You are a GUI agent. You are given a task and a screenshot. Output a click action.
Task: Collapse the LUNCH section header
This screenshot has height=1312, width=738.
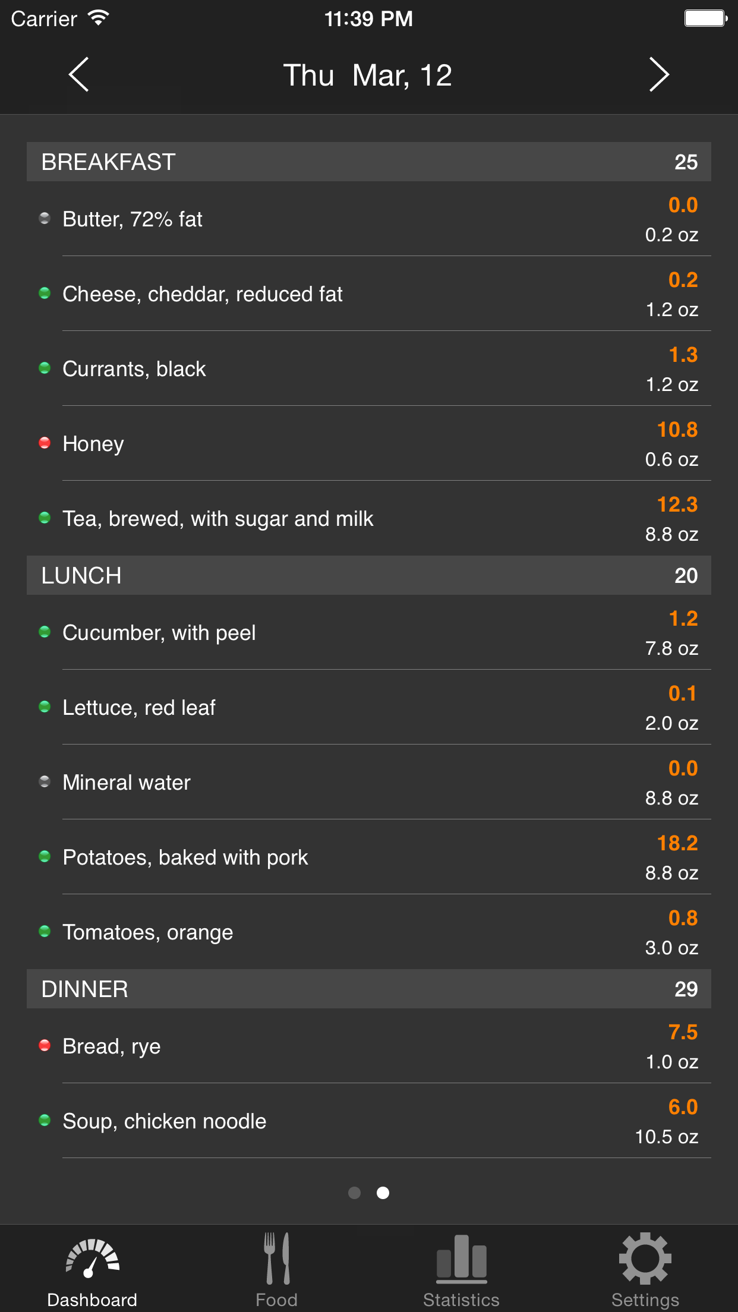click(368, 575)
